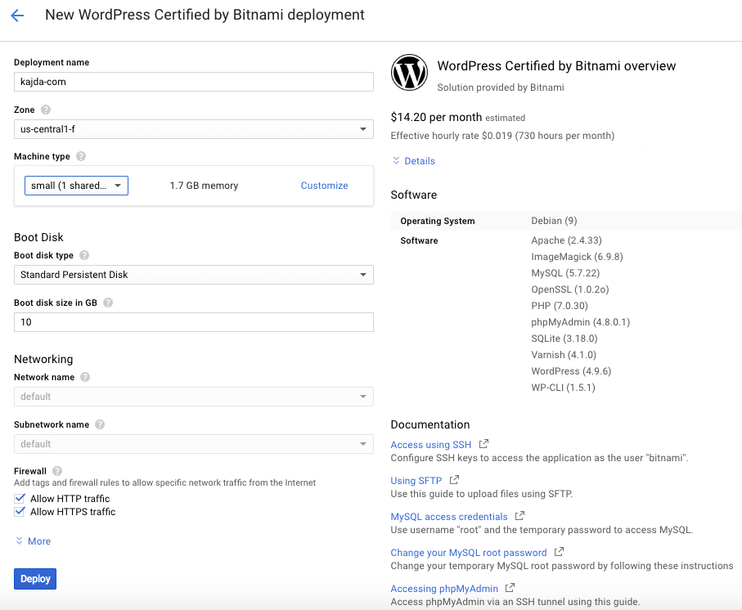Click the Deploy button

click(35, 579)
